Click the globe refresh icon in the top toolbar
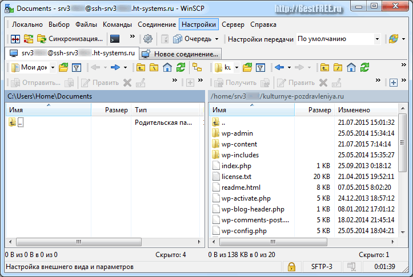 [394, 39]
